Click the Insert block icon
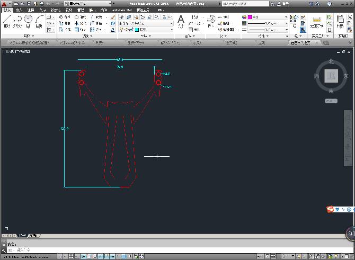Image resolution: width=355 pixels, height=260 pixels. [x=211, y=21]
